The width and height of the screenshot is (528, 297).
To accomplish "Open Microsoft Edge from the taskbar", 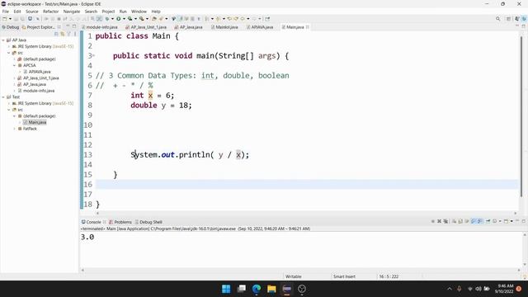I will click(x=257, y=289).
